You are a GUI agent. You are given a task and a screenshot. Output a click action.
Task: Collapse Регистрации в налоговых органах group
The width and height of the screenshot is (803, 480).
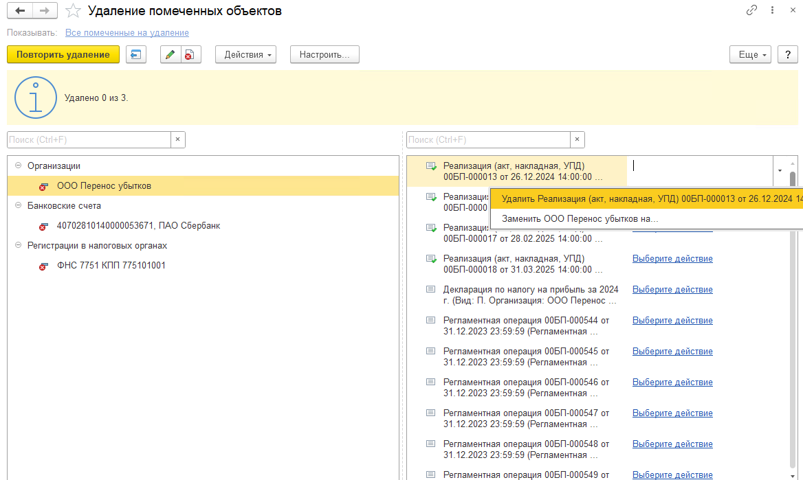click(x=17, y=245)
